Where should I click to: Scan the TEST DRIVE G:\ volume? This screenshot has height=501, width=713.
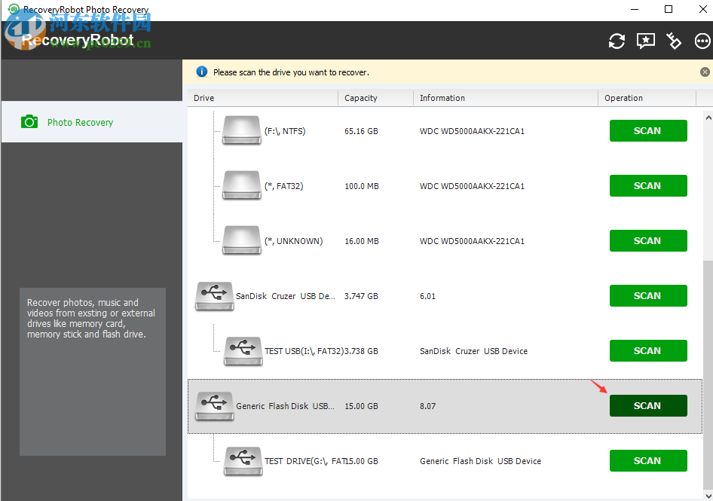pyautogui.click(x=648, y=461)
